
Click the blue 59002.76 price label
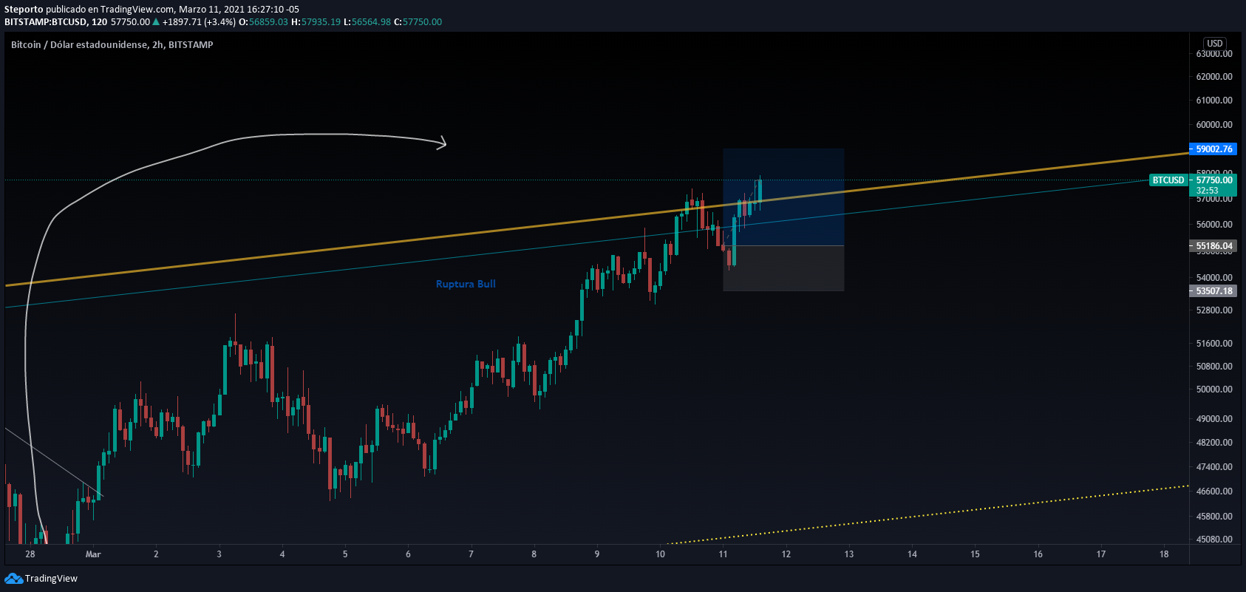click(x=1214, y=149)
